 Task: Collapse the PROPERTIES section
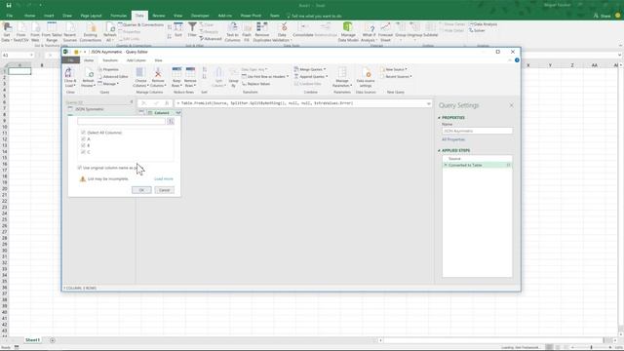(x=440, y=118)
